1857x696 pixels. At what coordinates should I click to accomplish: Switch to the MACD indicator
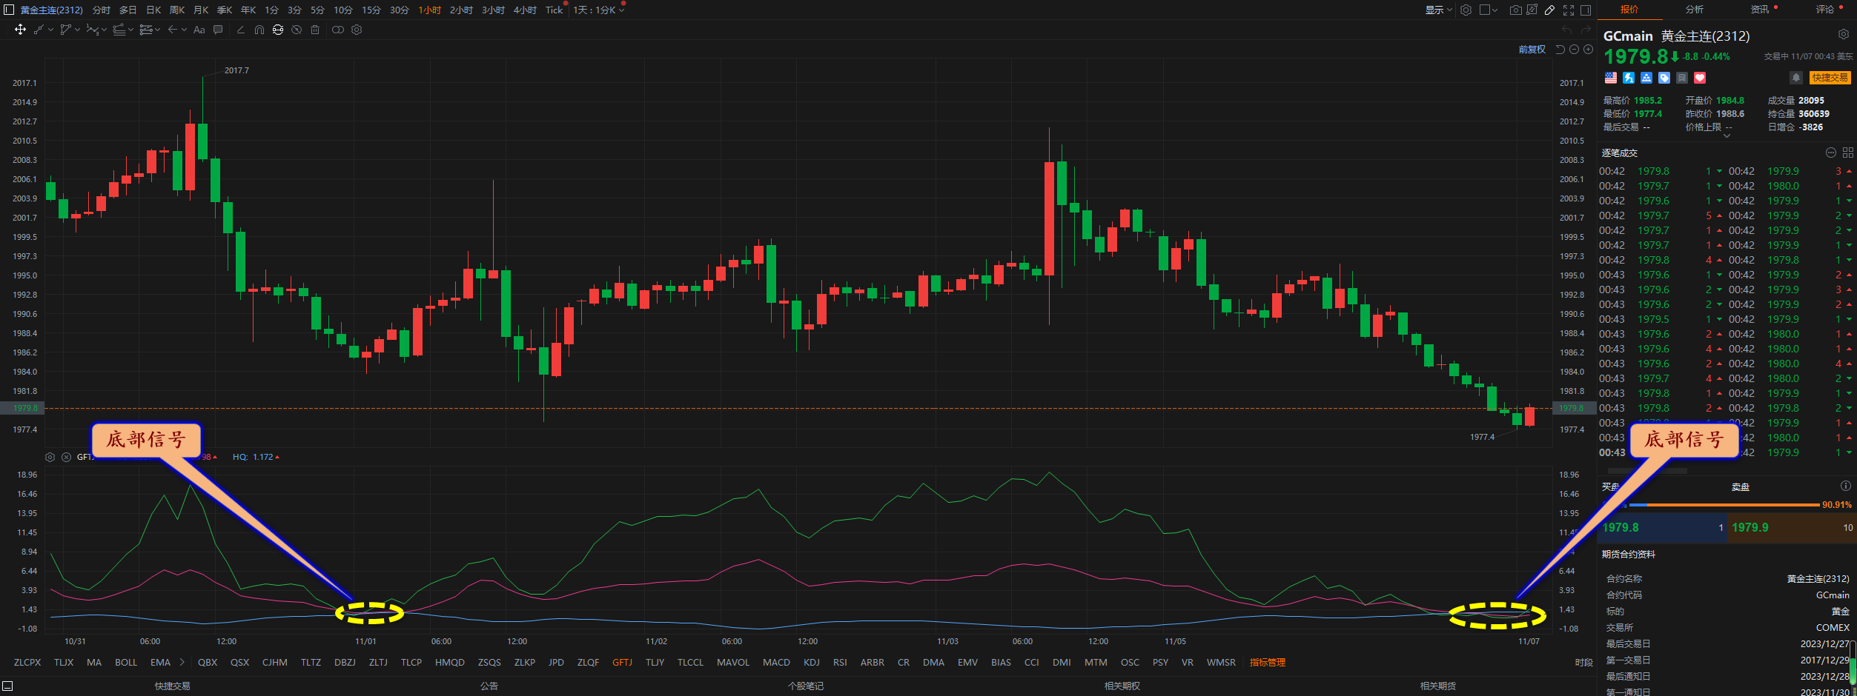coord(776,662)
